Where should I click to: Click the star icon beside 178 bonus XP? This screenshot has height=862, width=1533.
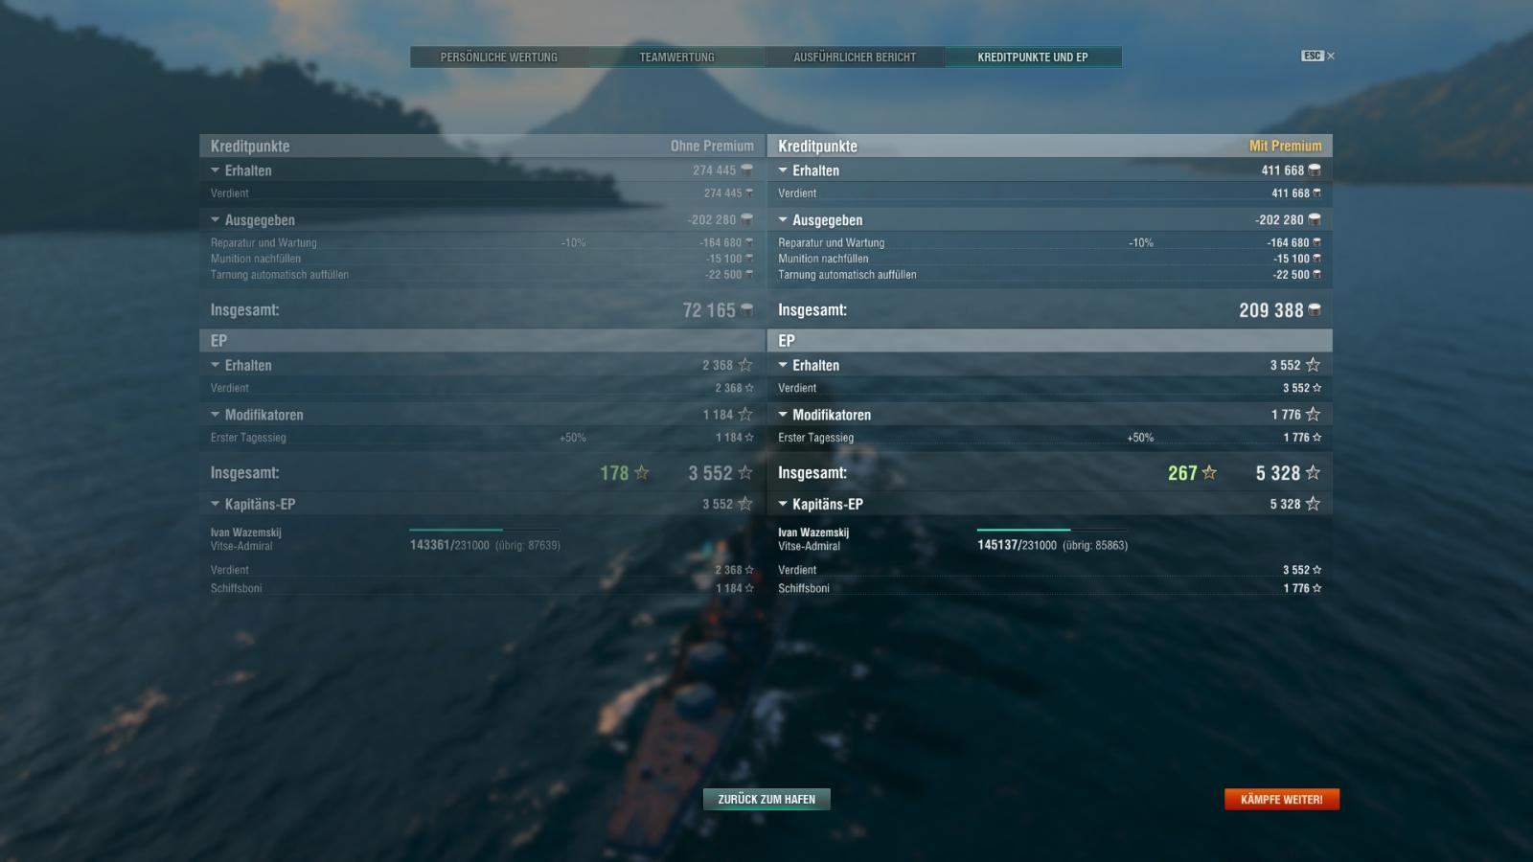[642, 472]
